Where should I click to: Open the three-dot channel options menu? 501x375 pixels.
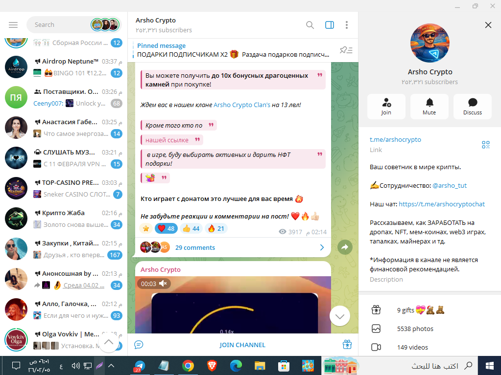[347, 25]
